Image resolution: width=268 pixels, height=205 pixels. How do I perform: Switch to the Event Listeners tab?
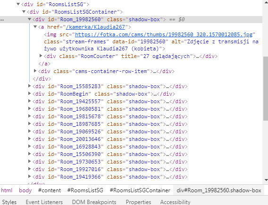pos(44,202)
